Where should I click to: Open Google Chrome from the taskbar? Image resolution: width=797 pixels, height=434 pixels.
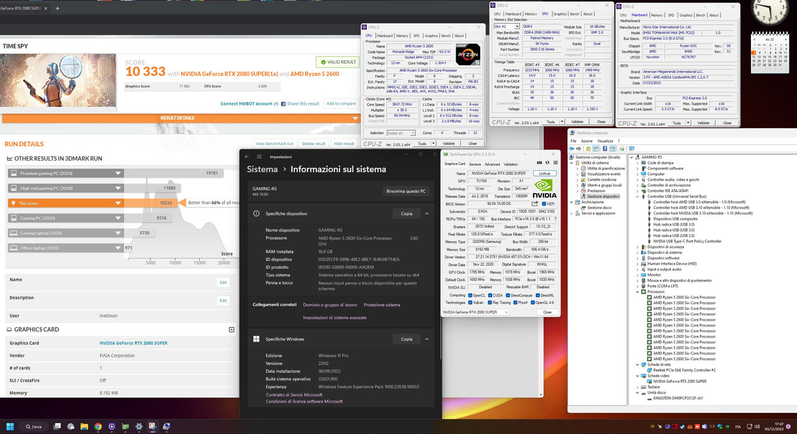(x=98, y=427)
